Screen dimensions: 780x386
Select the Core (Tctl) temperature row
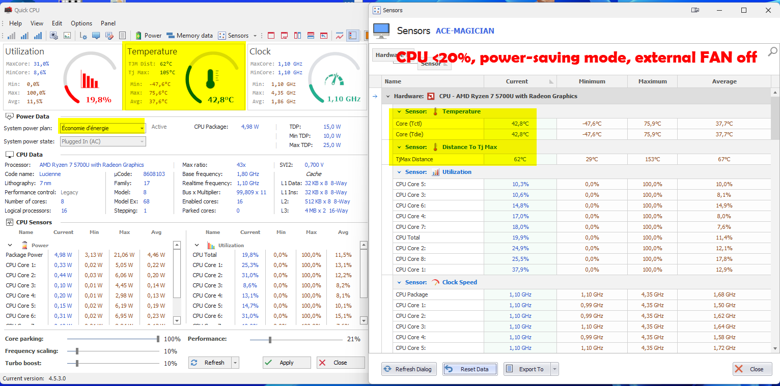(582, 124)
